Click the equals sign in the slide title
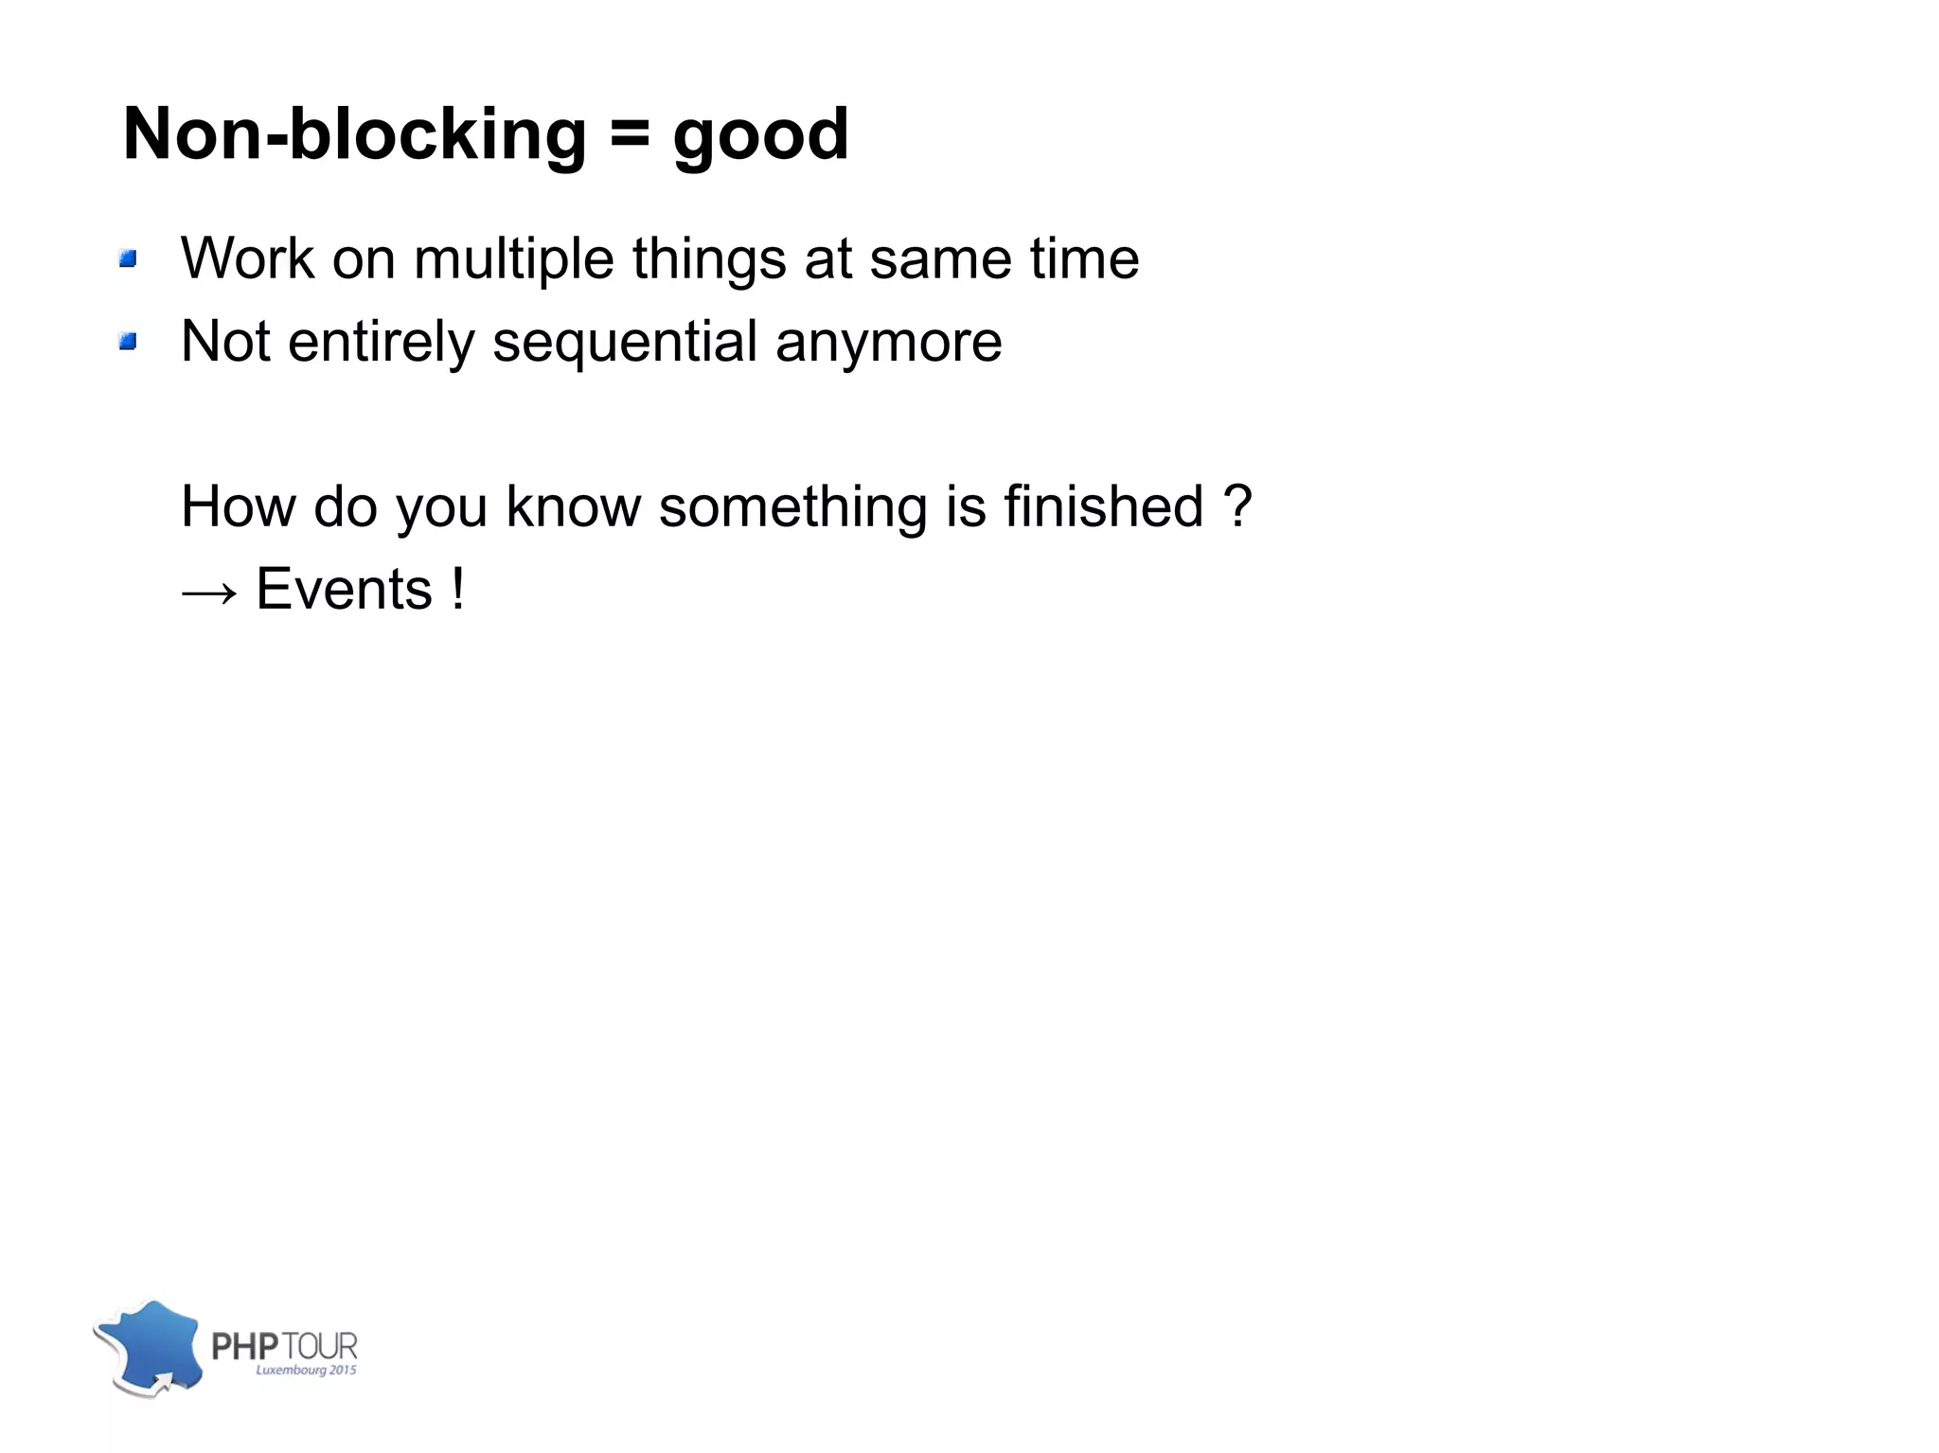 (630, 135)
